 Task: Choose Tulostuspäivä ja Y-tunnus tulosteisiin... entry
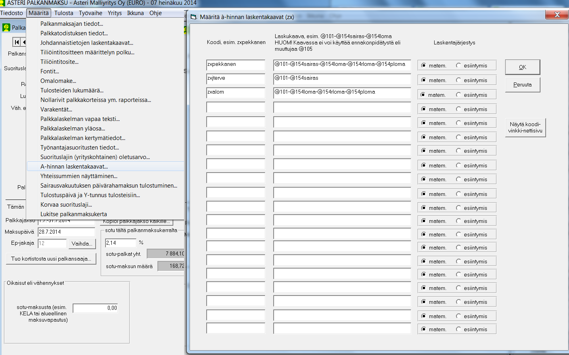coord(105,195)
